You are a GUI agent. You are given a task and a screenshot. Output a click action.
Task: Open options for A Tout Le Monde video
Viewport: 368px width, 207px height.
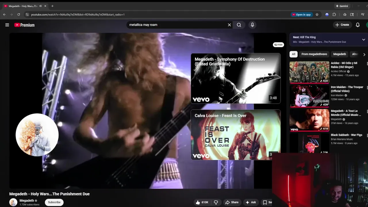[x=367, y=111]
